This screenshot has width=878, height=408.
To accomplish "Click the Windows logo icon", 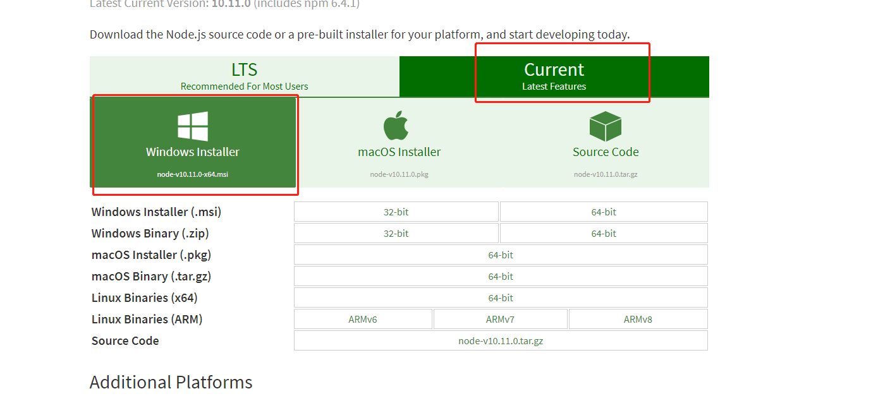I will [193, 126].
